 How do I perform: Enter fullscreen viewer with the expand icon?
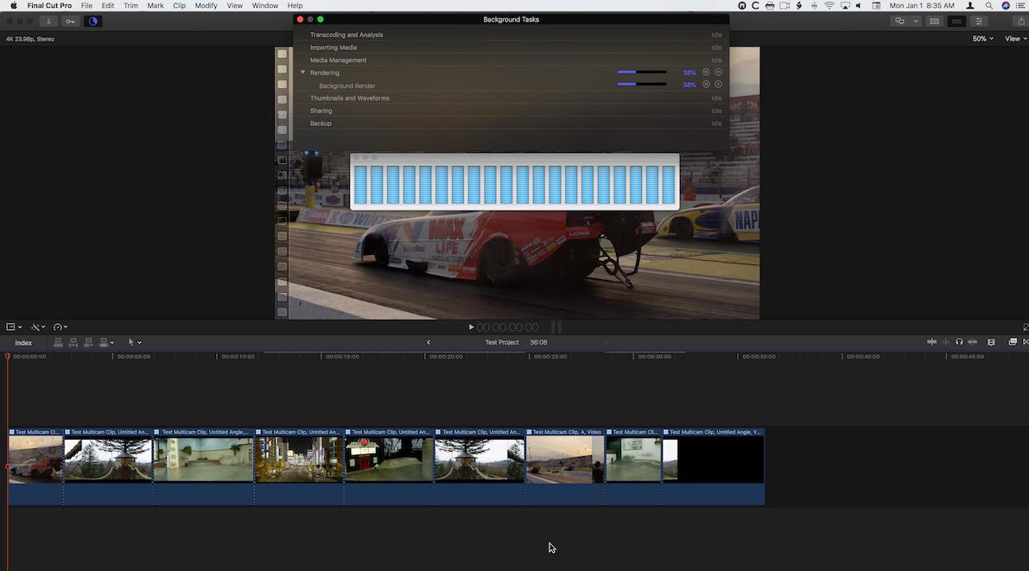(1025, 327)
